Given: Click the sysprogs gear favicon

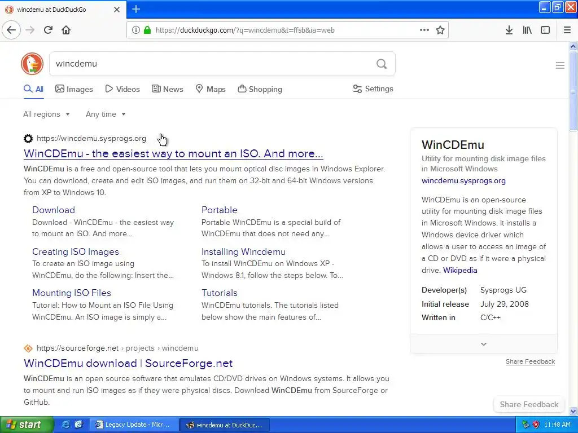Looking at the screenshot, I should point(28,139).
